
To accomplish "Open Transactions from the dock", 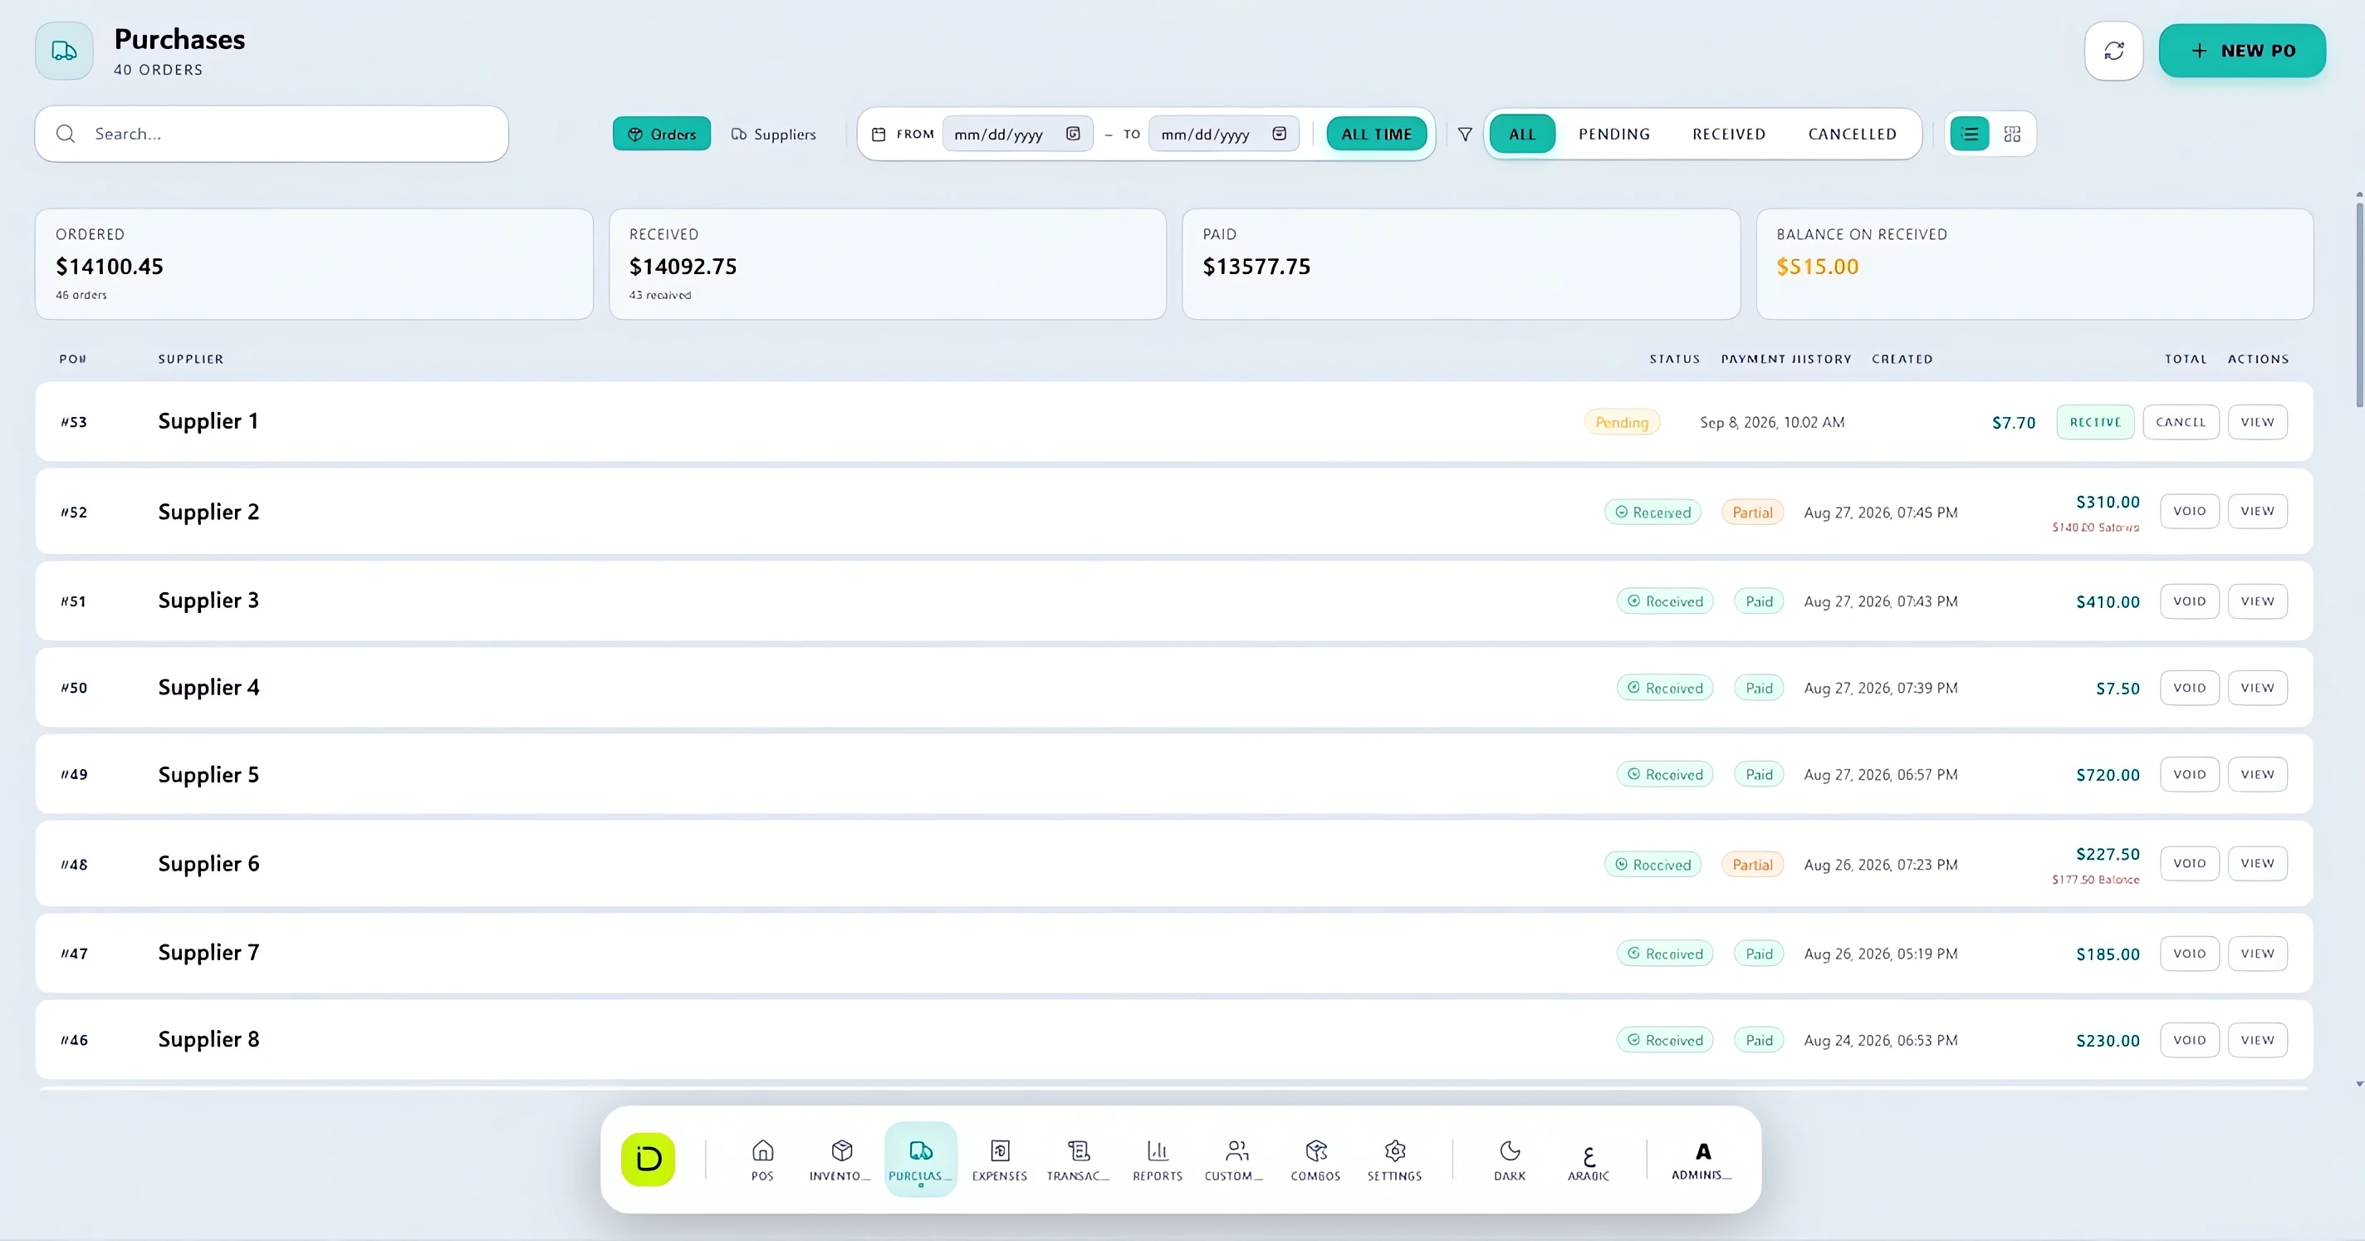I will click(1078, 1160).
